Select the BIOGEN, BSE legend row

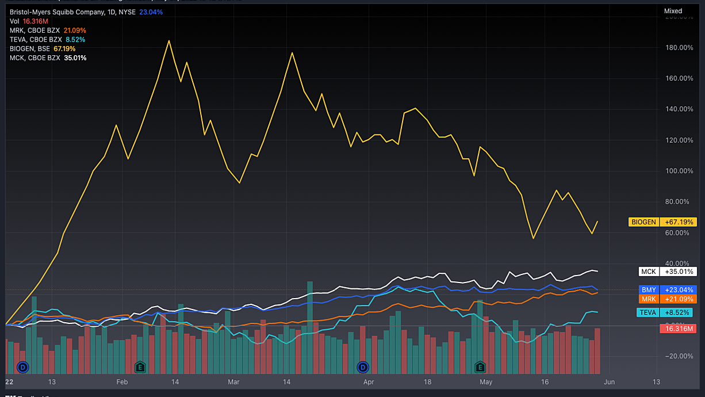pyautogui.click(x=43, y=48)
